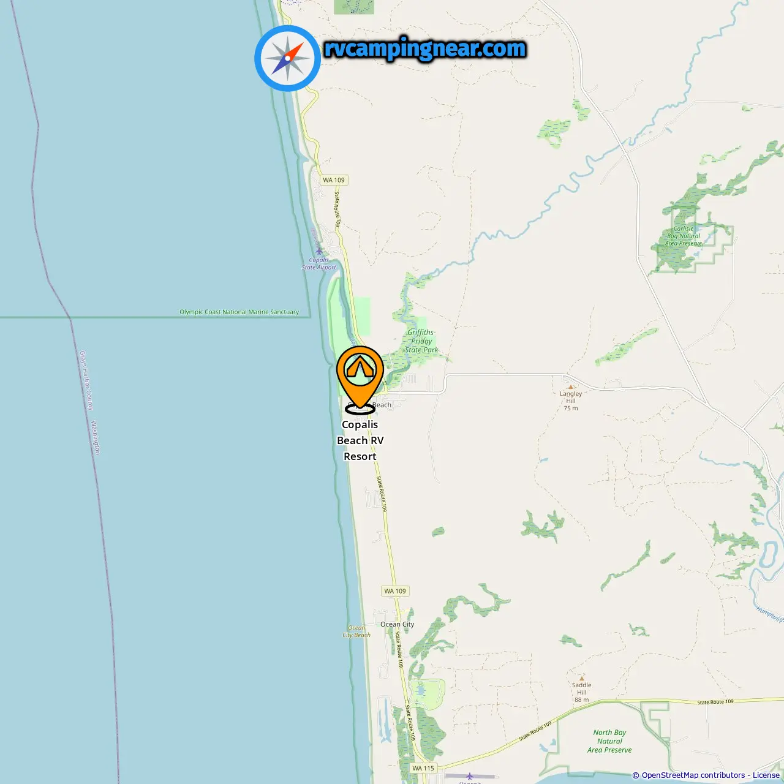Open the rvcampingnear.com site title

click(x=425, y=49)
